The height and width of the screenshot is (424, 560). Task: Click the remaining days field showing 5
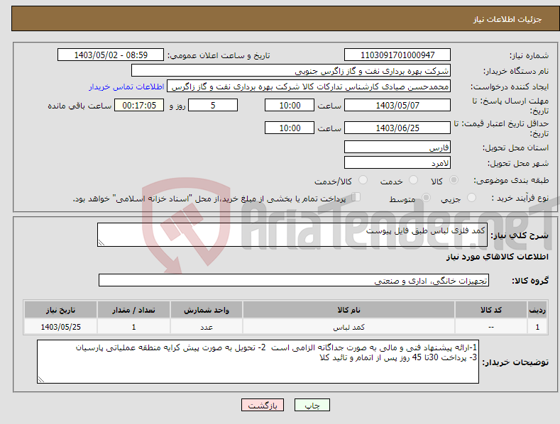click(x=213, y=105)
